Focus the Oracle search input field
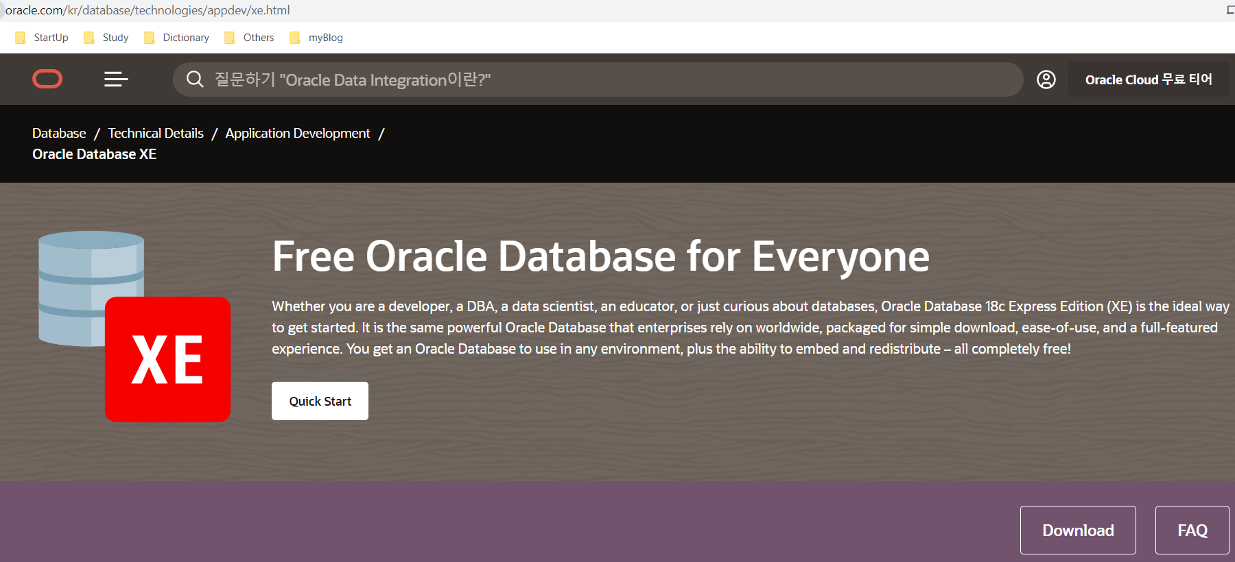This screenshot has width=1235, height=562. tap(598, 80)
